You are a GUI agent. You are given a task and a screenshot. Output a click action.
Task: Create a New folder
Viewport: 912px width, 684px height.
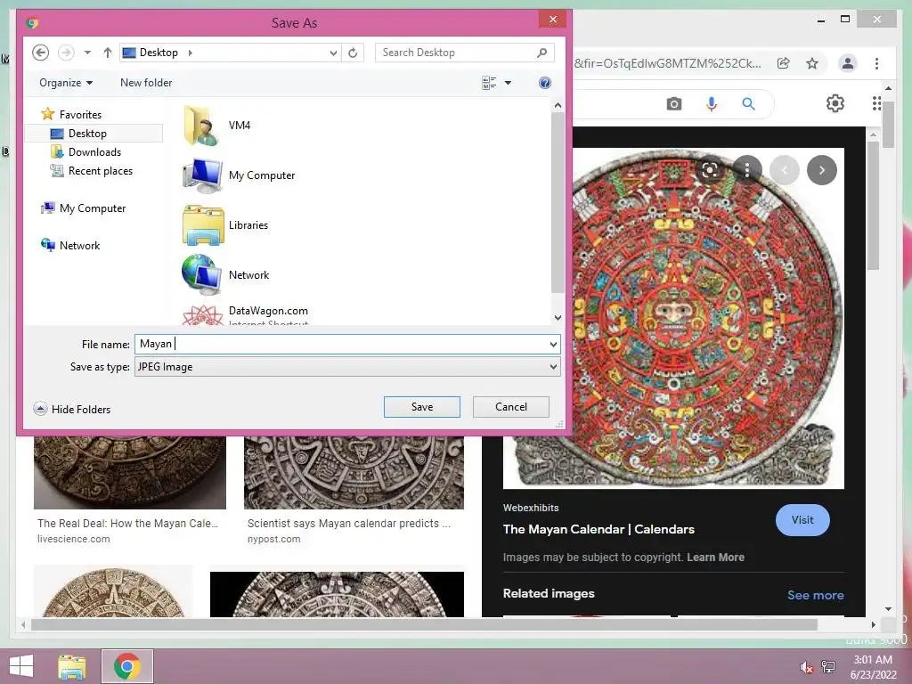[x=146, y=83]
